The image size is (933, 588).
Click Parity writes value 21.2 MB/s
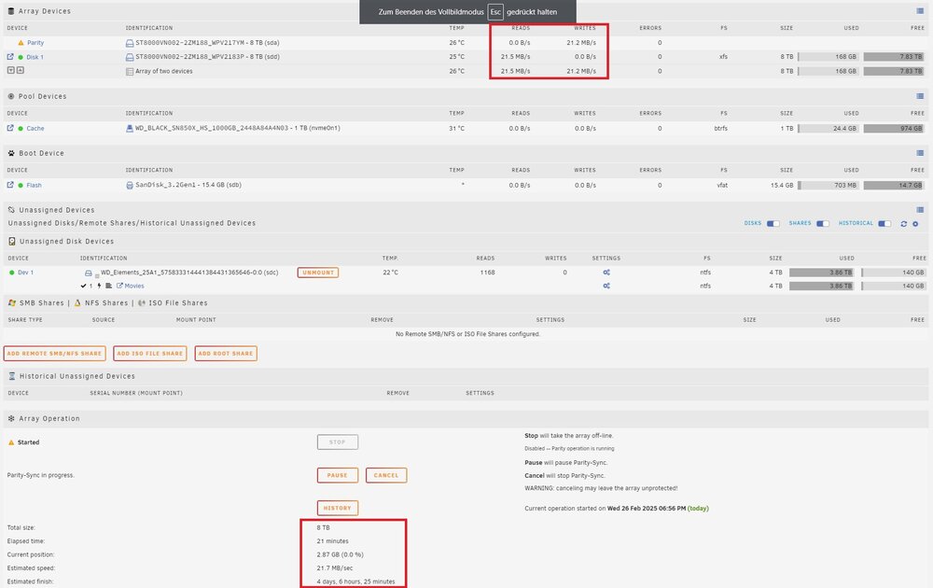coord(580,43)
